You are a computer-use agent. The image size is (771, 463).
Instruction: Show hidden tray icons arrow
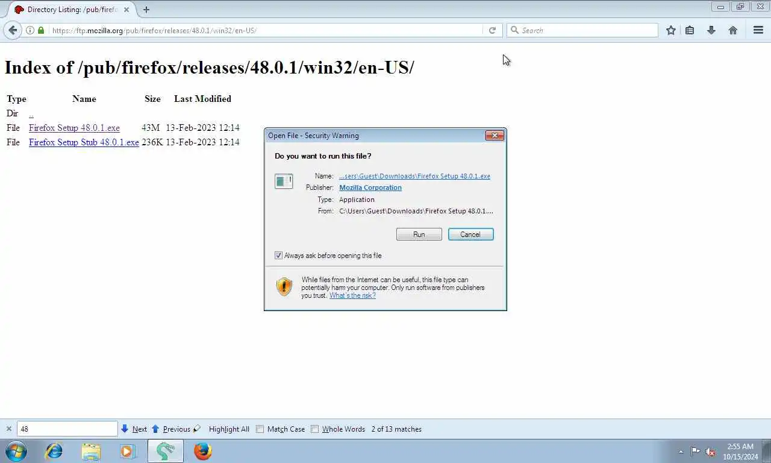pos(681,452)
